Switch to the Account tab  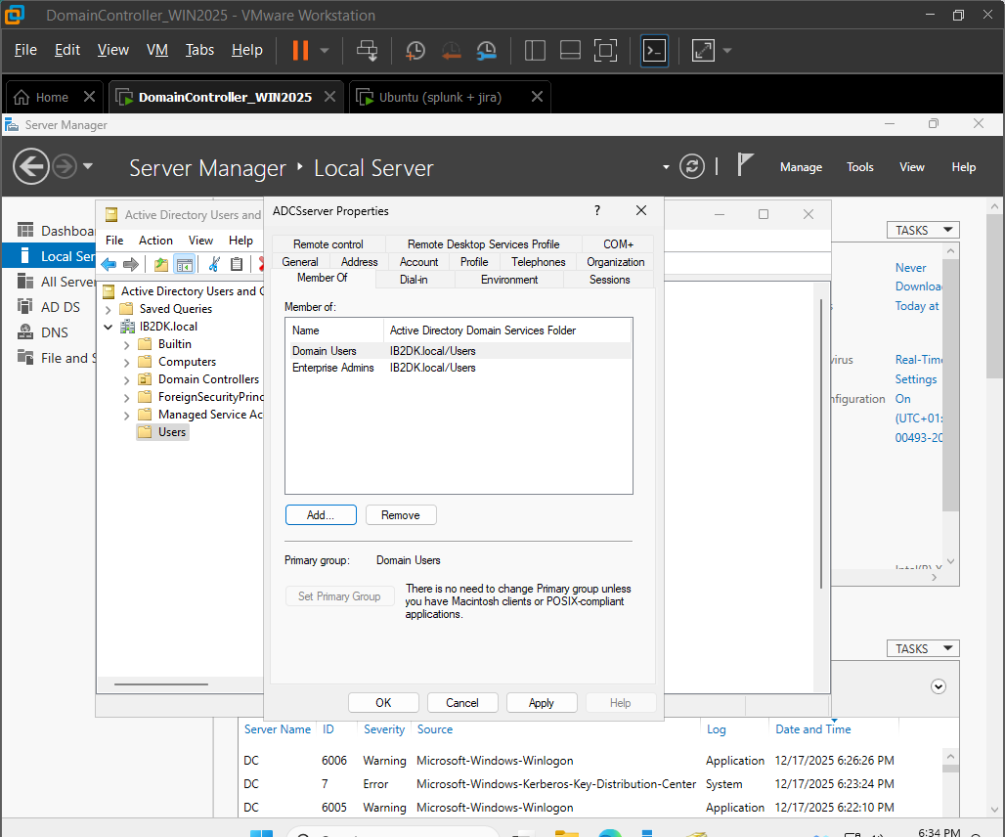(418, 262)
